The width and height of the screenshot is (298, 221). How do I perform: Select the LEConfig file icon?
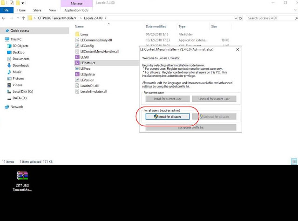coord(77,46)
